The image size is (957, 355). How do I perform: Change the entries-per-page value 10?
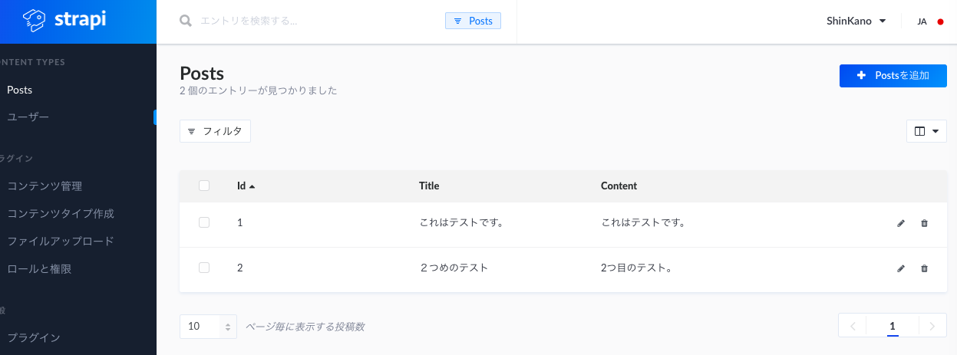(208, 327)
